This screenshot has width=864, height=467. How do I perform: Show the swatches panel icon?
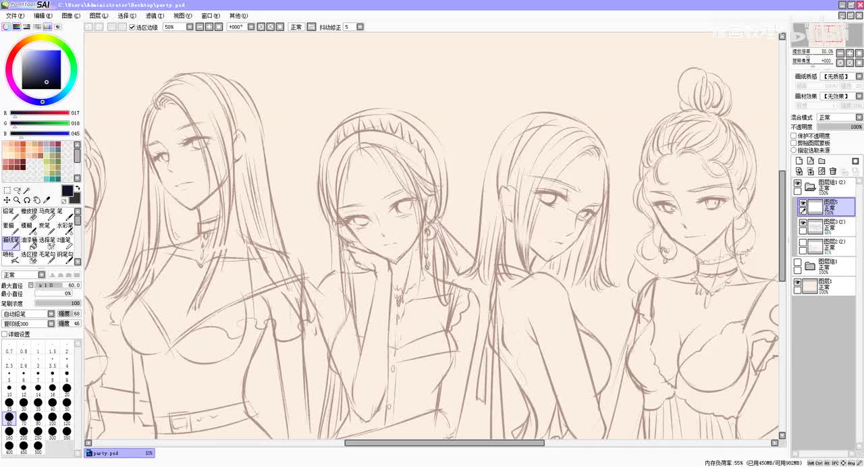pos(47,27)
